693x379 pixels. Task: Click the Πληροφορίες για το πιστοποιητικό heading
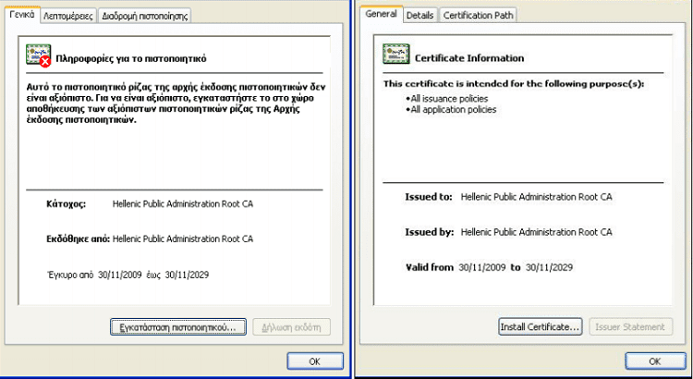[x=131, y=58]
